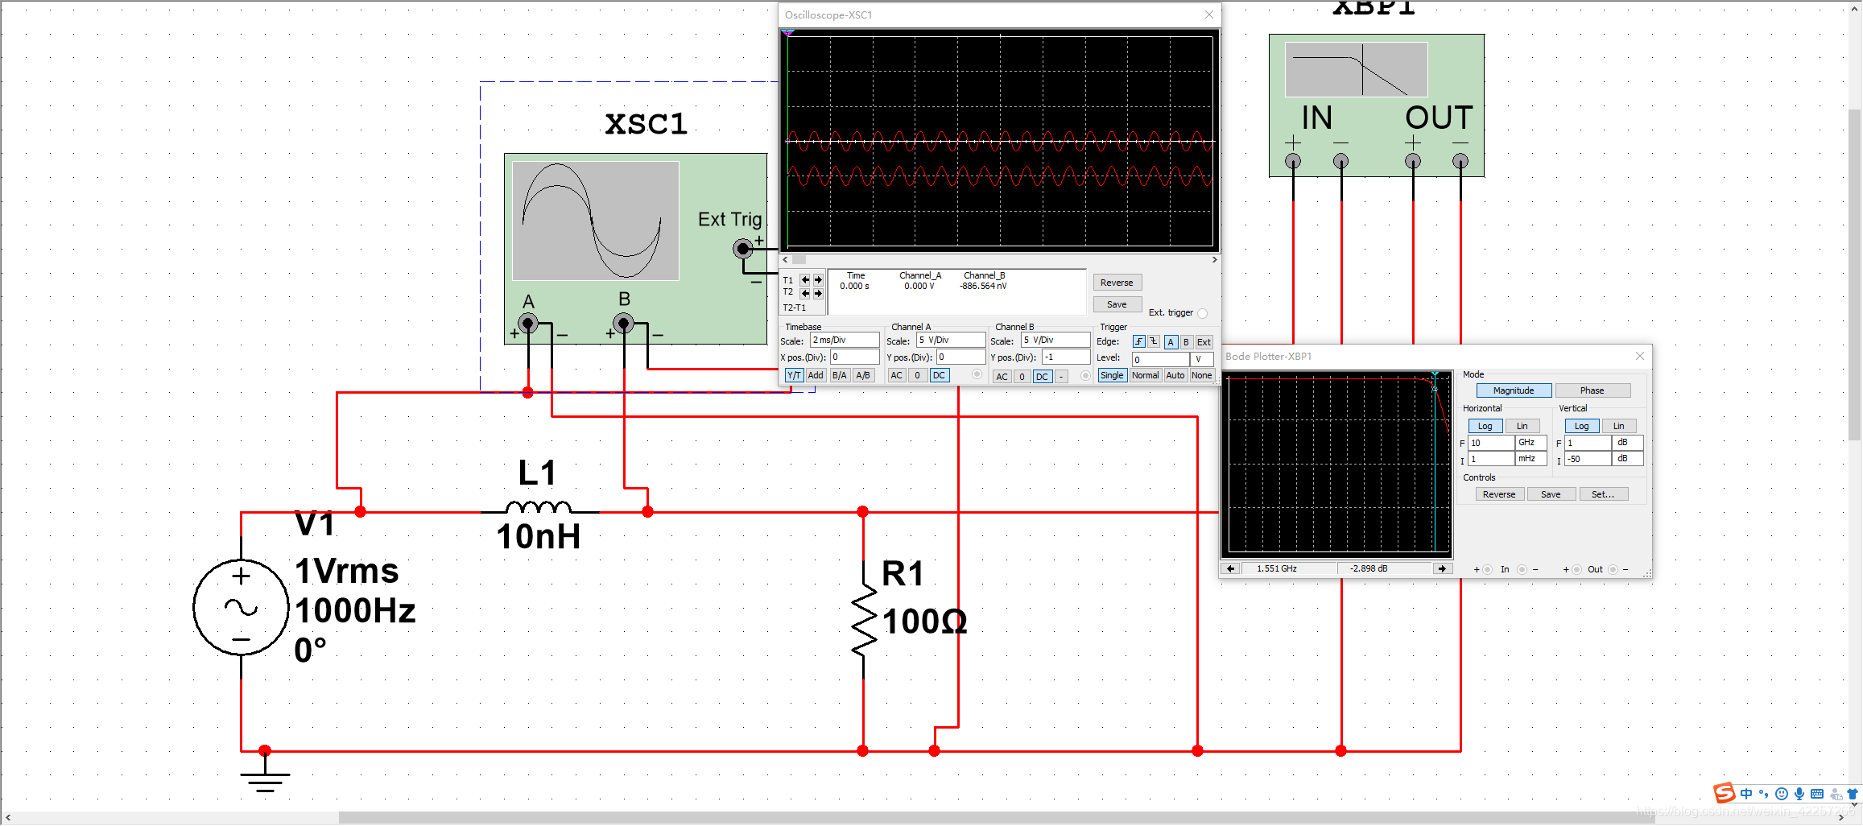Set Channel B coupling to DC
The width and height of the screenshot is (1863, 826).
click(x=1042, y=376)
